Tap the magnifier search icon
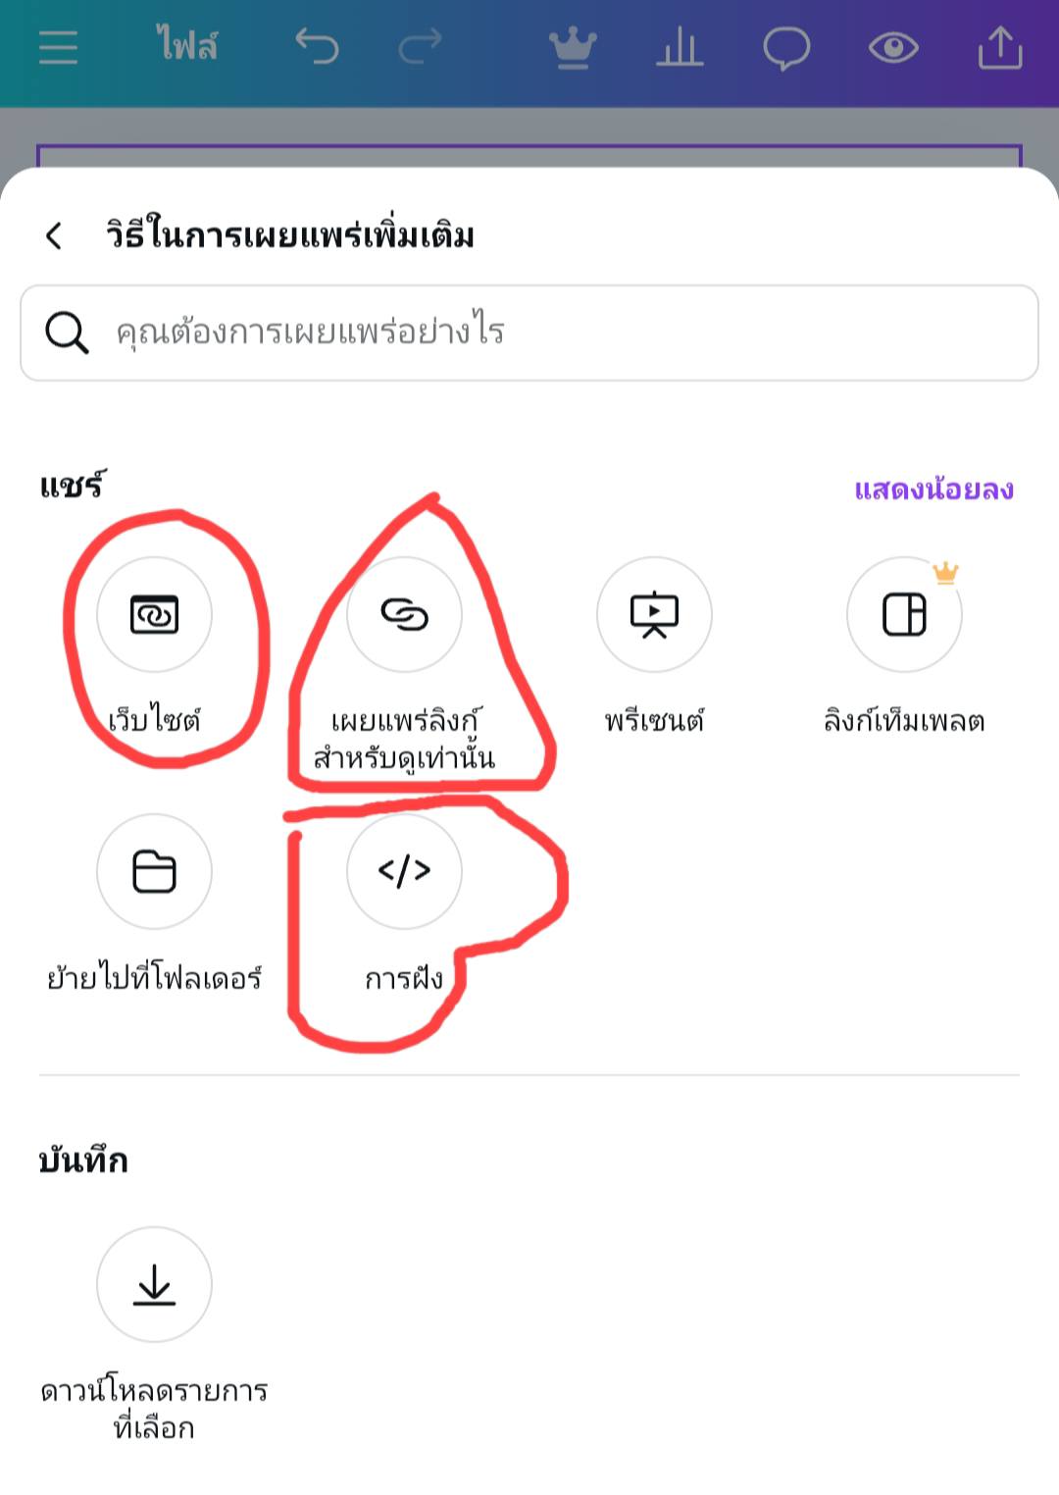 (x=67, y=333)
